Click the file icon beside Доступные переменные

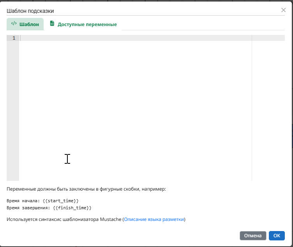52,23
